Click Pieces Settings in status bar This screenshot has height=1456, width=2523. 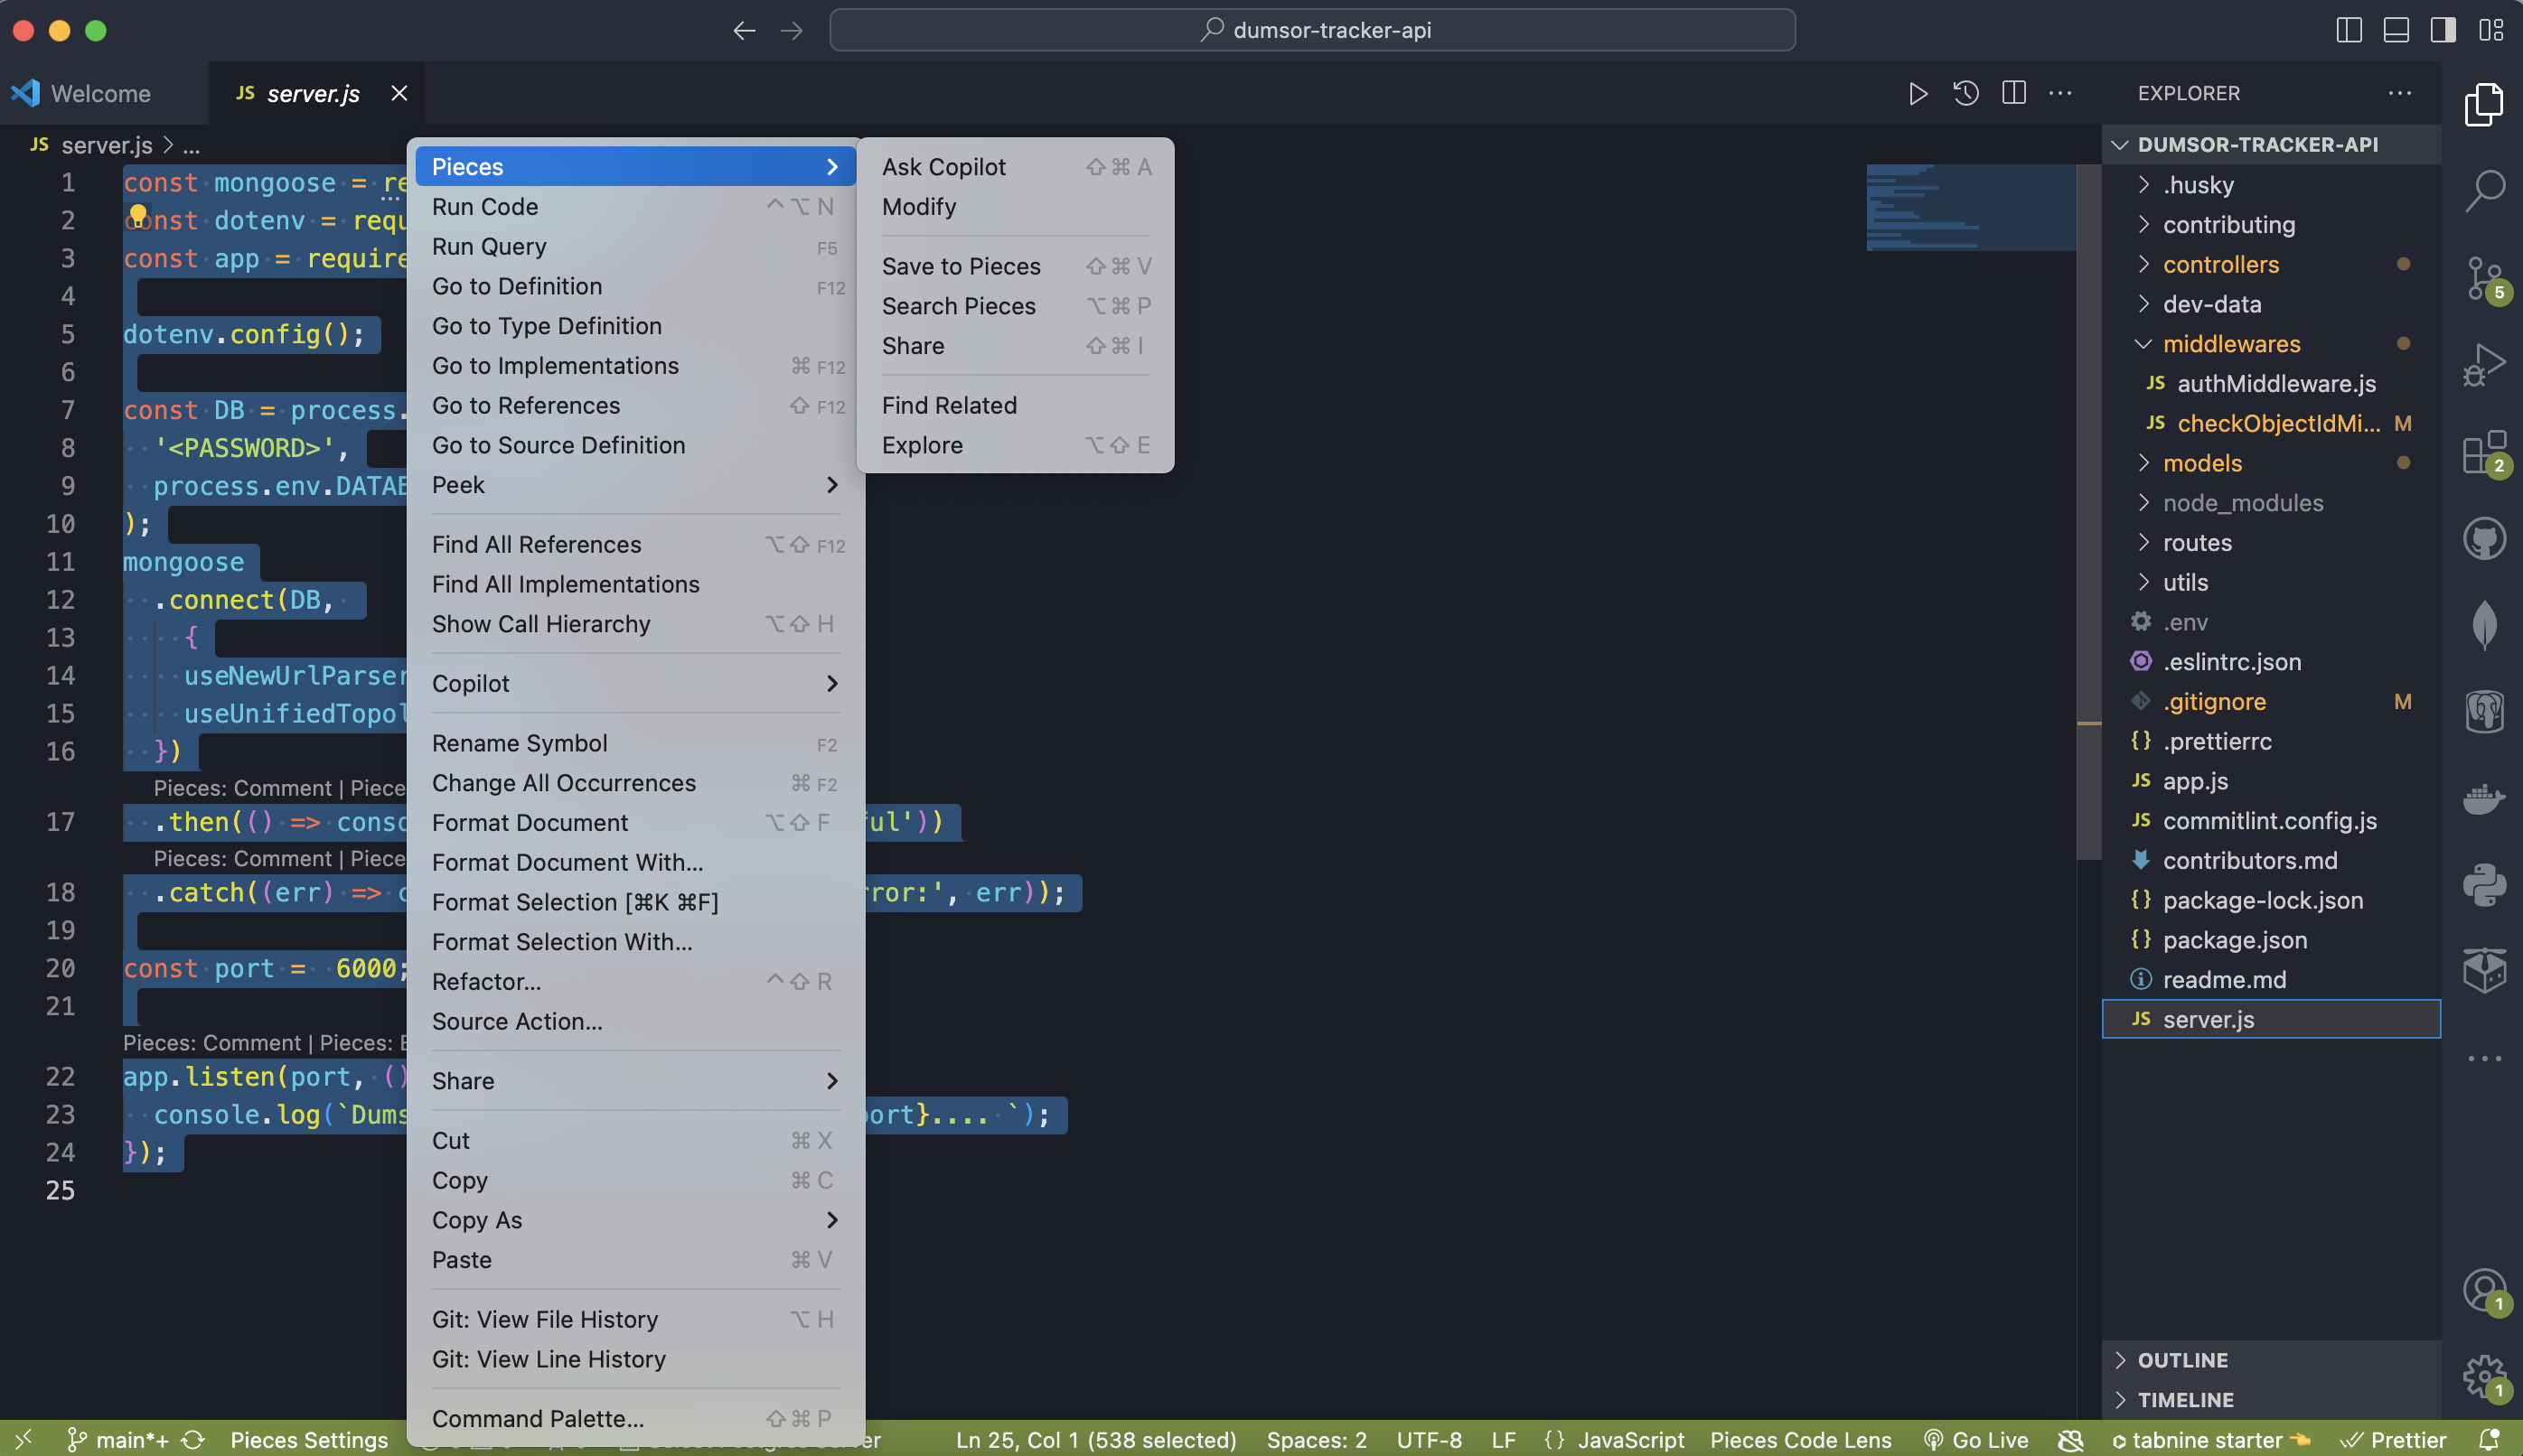pyautogui.click(x=308, y=1439)
